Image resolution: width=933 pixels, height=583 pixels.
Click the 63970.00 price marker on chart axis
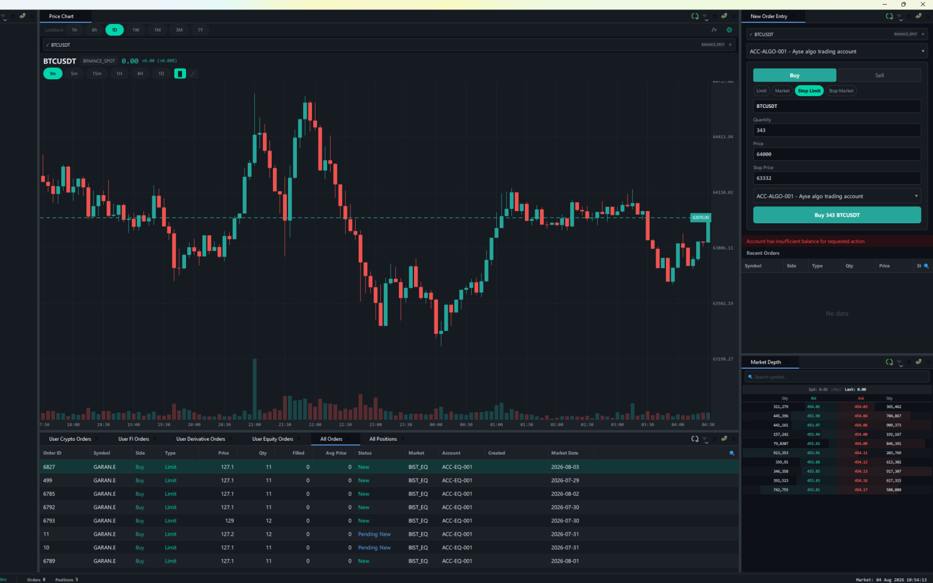[700, 217]
